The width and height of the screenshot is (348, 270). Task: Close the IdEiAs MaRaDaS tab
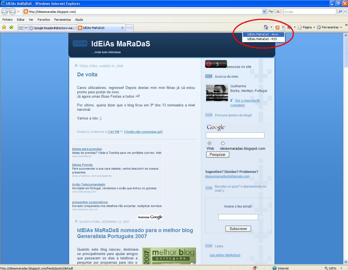pos(122,28)
